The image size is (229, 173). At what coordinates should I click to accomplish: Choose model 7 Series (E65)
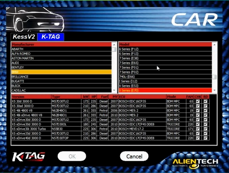(x=165, y=63)
